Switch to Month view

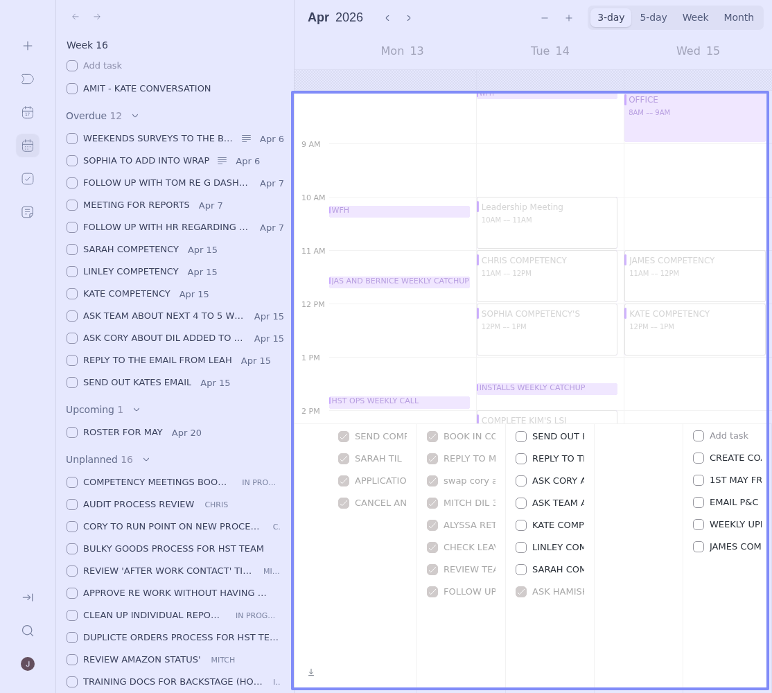click(x=739, y=18)
